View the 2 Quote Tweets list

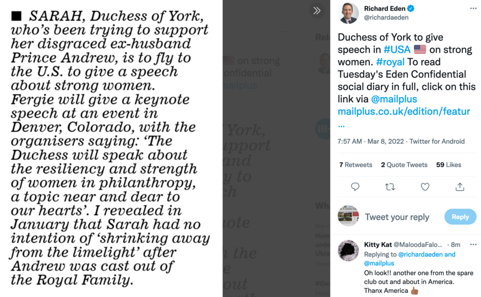(x=404, y=165)
